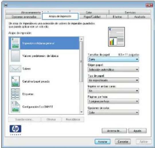Select the 'Impresión cotidiana general' text
Screen dimensions: 155x148
point(38,43)
